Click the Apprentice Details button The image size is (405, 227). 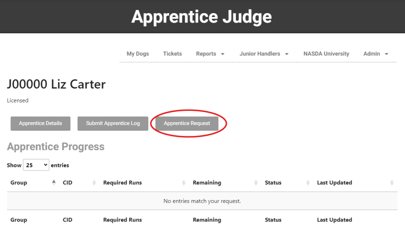40,123
